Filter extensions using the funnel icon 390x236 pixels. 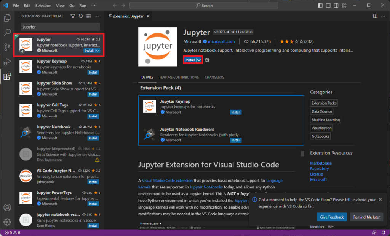tap(73, 16)
